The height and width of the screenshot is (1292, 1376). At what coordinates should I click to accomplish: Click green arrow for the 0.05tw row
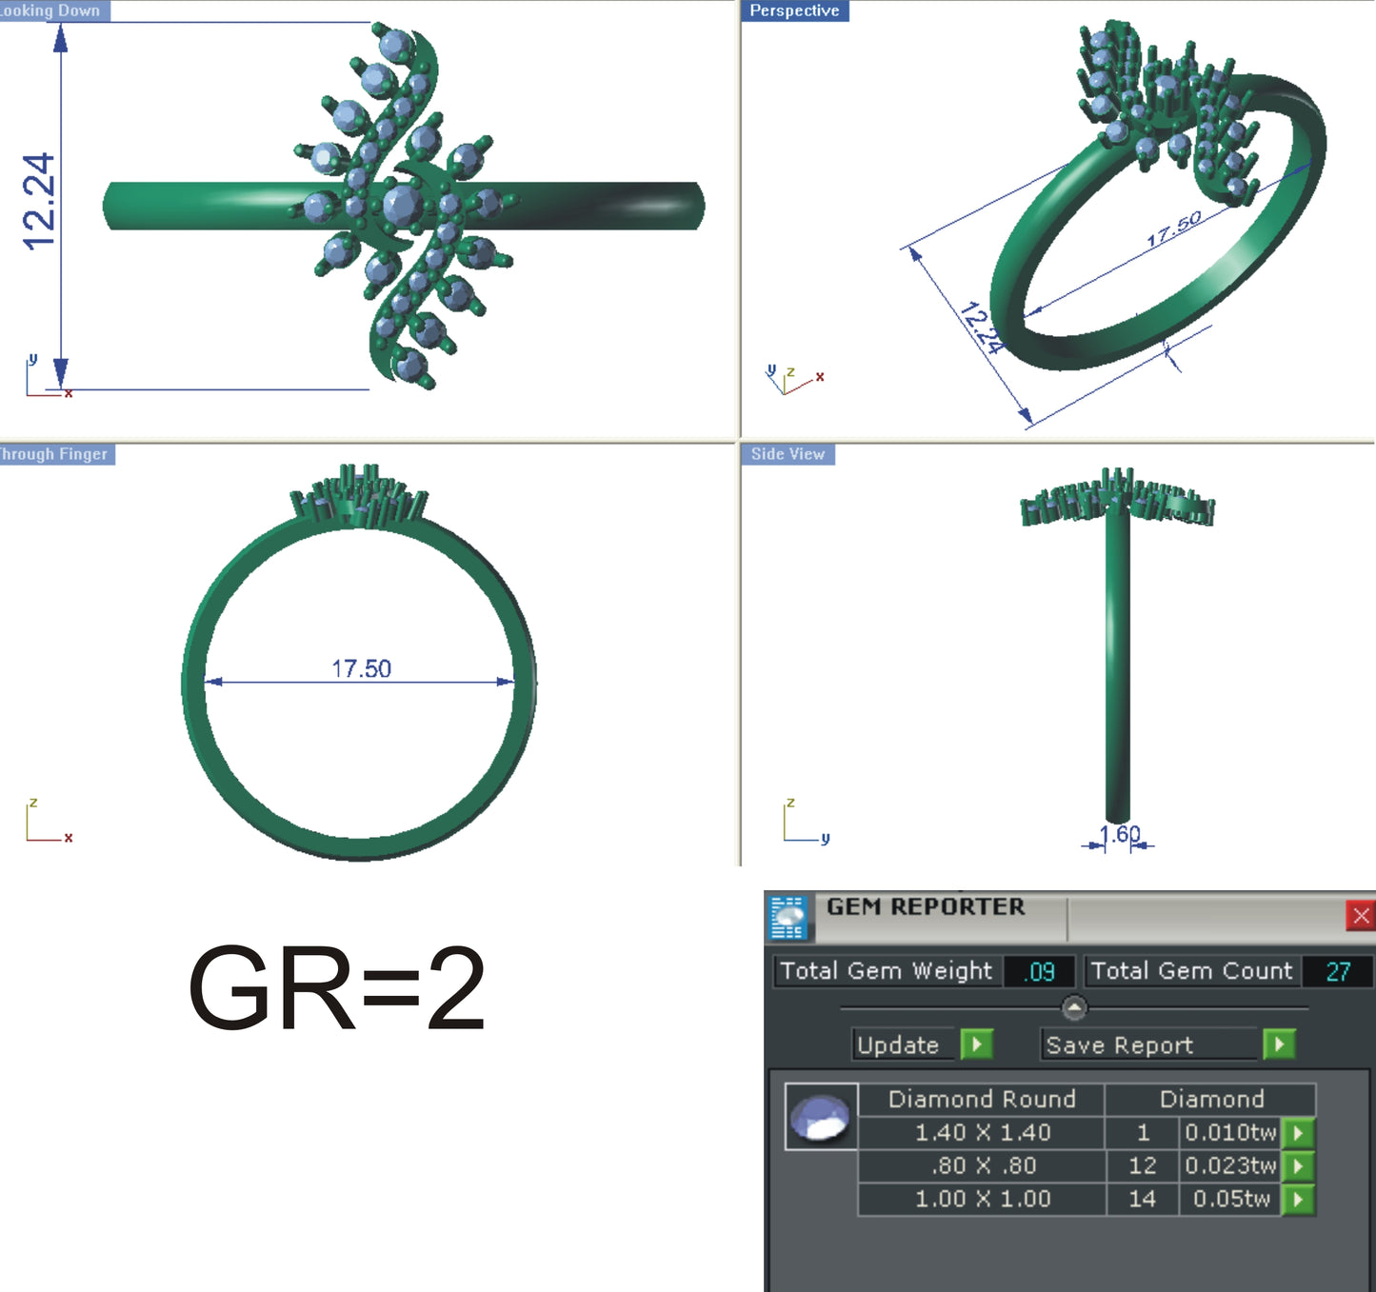(x=1298, y=1199)
